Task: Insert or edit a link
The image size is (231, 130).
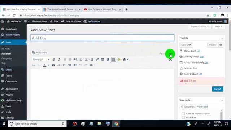Action: [97, 59]
